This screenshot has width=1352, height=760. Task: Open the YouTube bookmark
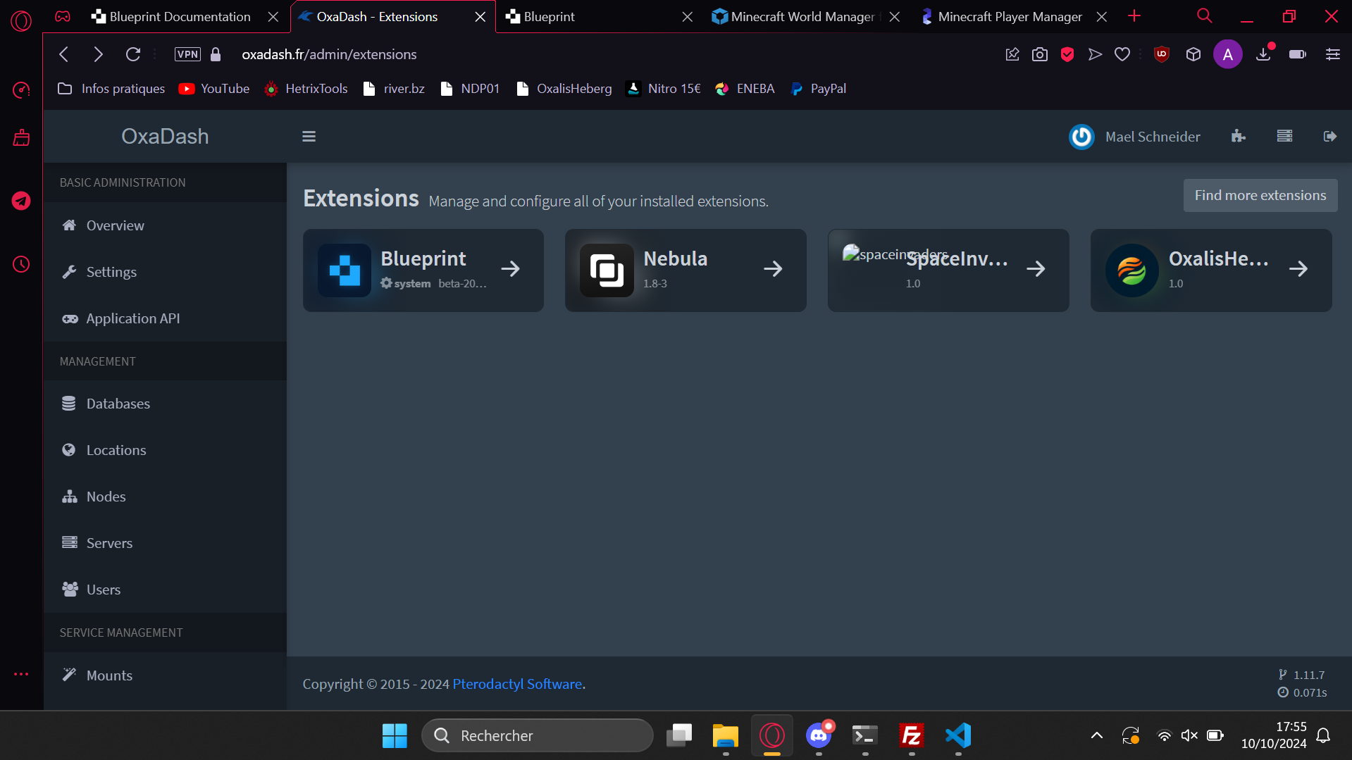(214, 89)
